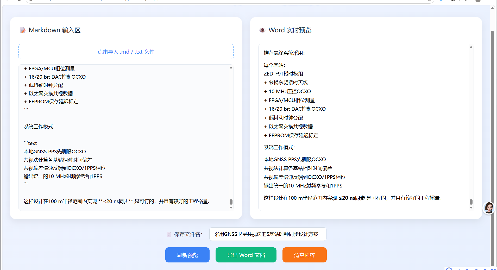Screen dimensions: 497x270
Task: Click '```text' line in Markdown editor
Action: click(x=30, y=143)
